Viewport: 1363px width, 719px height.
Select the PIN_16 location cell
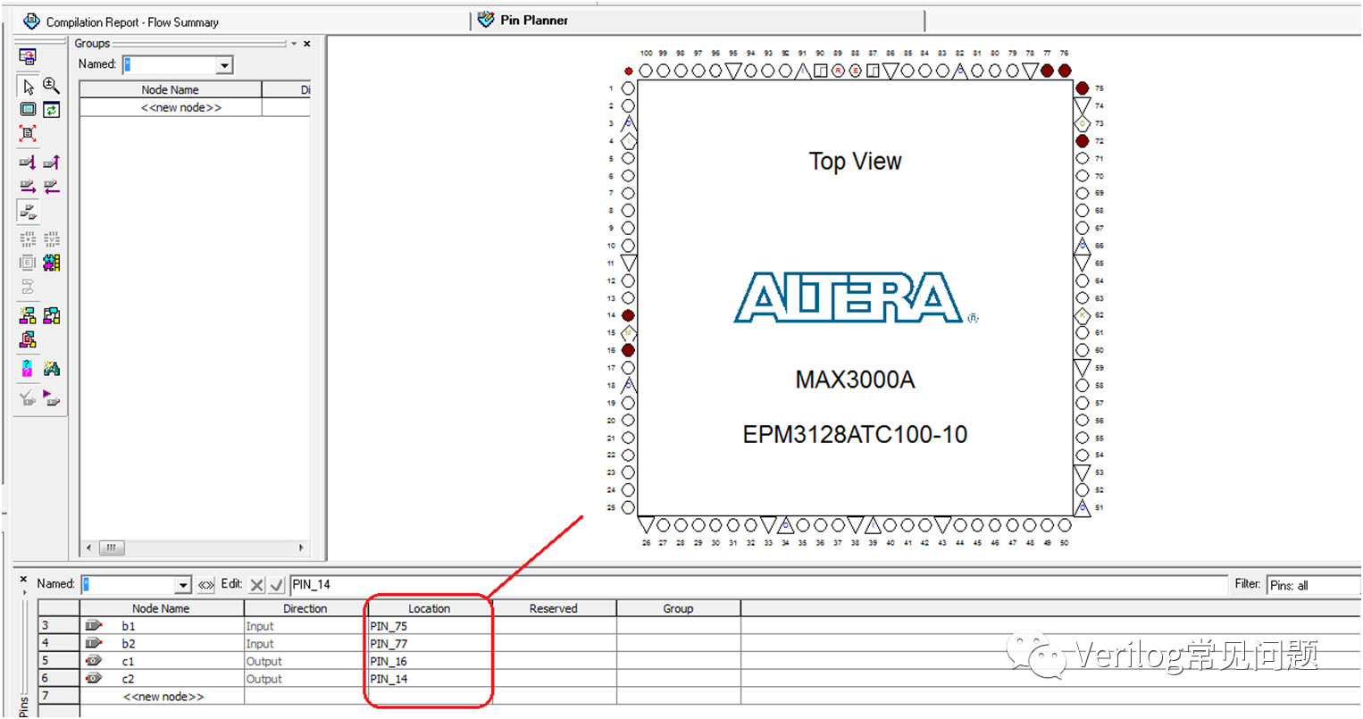tap(430, 661)
